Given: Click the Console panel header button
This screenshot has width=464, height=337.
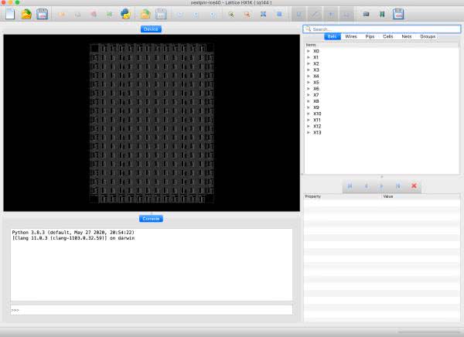Looking at the screenshot, I should coord(151,219).
